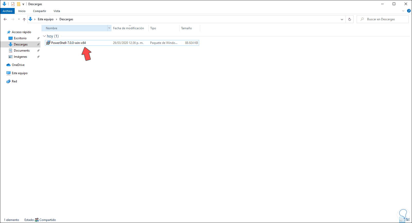
Task: Click the OneDrive cloud icon
Action: (x=8, y=65)
